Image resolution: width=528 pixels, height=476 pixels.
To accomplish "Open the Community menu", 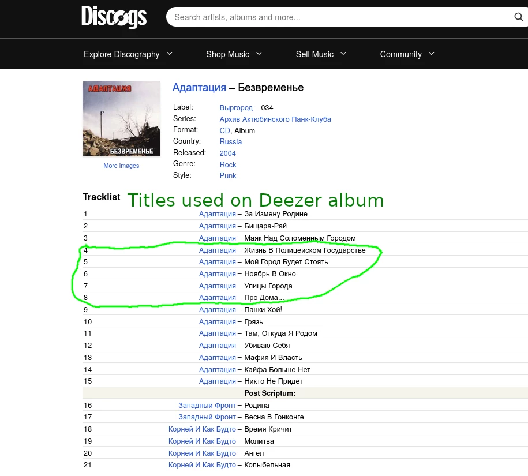I will pyautogui.click(x=400, y=54).
